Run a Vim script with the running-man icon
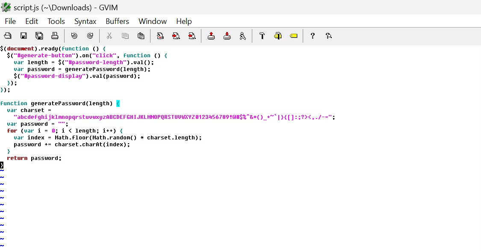Viewport: 481px width, 251px height. tap(242, 35)
